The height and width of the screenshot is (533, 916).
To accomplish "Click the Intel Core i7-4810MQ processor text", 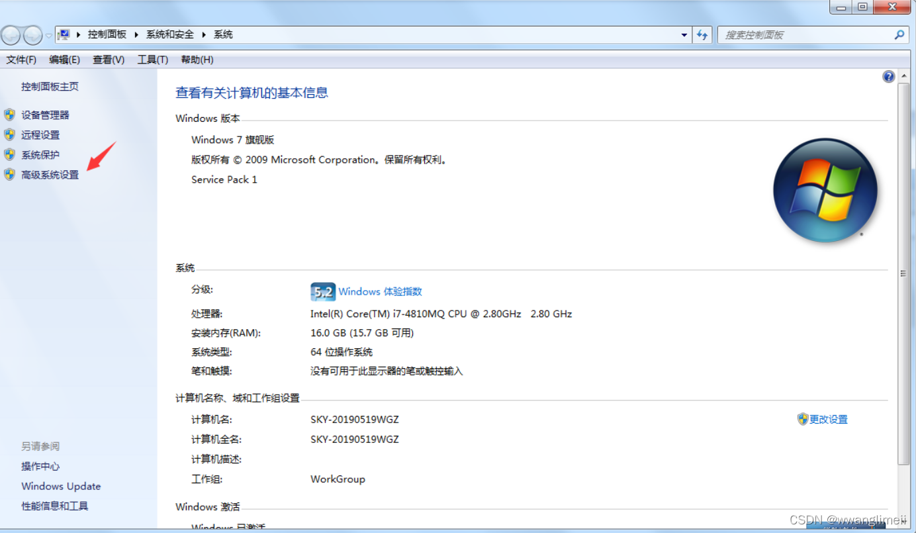I will pos(441,313).
